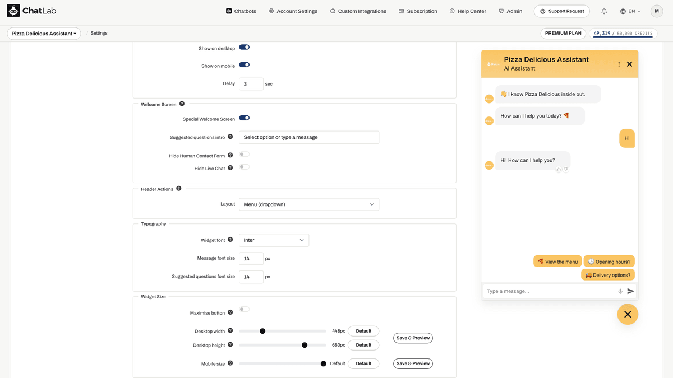Click Default button for Mobile size
The image size is (673, 378).
tap(363, 363)
